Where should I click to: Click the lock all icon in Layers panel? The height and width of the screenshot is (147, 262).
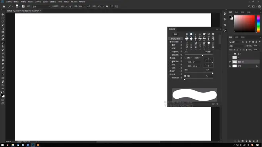coord(247,50)
